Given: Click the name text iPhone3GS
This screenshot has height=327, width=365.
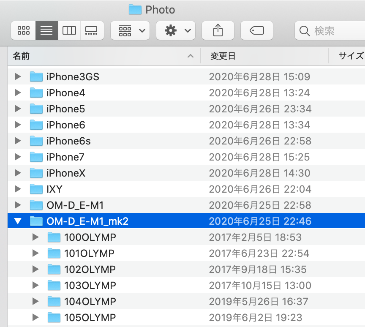Looking at the screenshot, I should (x=73, y=77).
